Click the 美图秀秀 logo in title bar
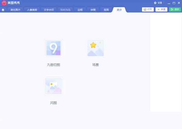Viewport: 182px width, 129px height. (x=4, y=3)
